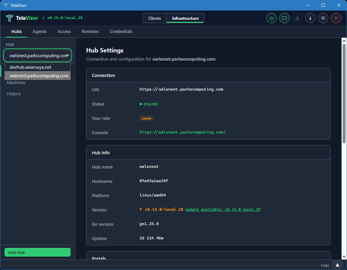Switch to the Infrastructure mode tab
The image size is (347, 270).
point(185,18)
